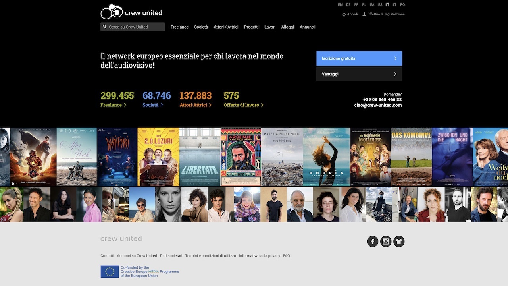
Task: Expand the Vantaggi panel via its chevron
Action: click(395, 74)
